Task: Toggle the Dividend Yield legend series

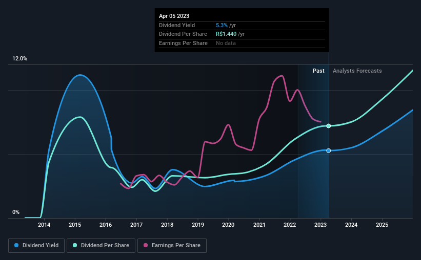Action: [x=36, y=246]
